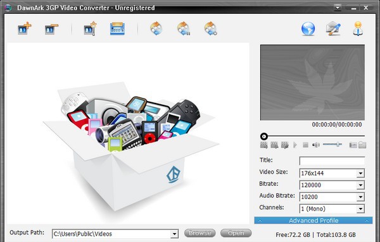The image size is (380, 242).
Task: Play the preview video
Action: (x=295, y=145)
